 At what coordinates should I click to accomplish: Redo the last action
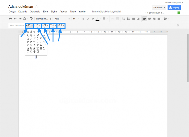coord(20,19)
